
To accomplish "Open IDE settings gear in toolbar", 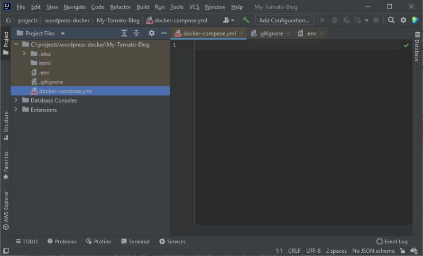I will tap(403, 20).
